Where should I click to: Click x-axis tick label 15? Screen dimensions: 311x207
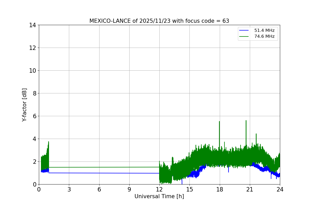[x=189, y=189]
